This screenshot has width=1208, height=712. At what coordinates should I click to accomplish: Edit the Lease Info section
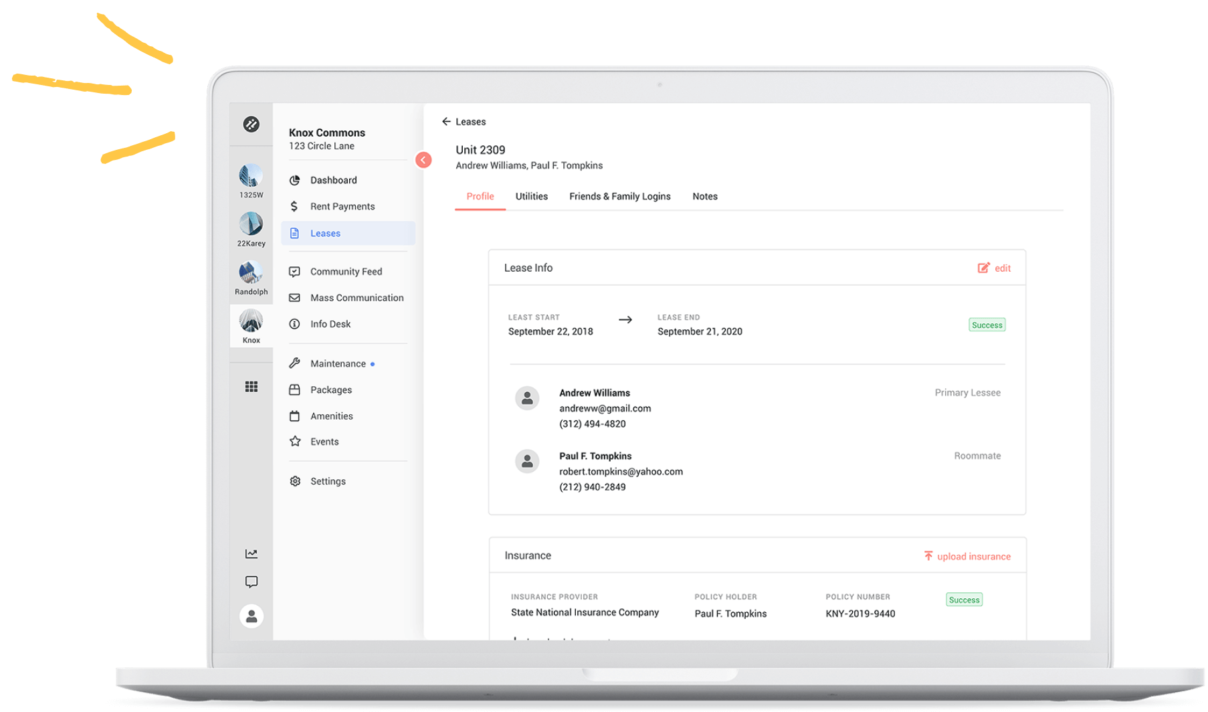point(995,268)
